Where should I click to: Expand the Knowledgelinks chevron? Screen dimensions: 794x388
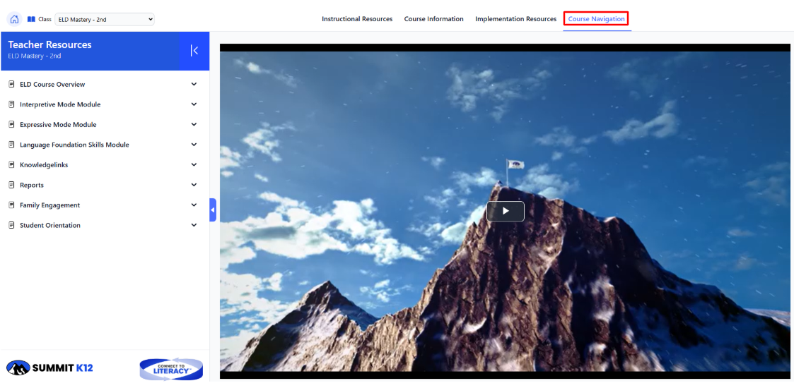(x=194, y=165)
